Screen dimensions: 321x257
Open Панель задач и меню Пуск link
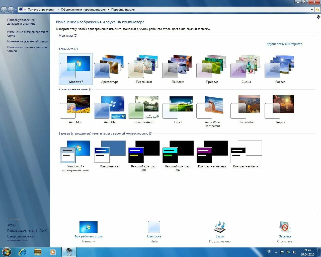[27, 231]
